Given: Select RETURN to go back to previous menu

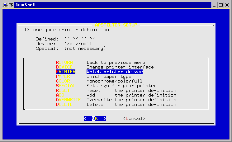Looking at the screenshot, I should coord(65,63).
